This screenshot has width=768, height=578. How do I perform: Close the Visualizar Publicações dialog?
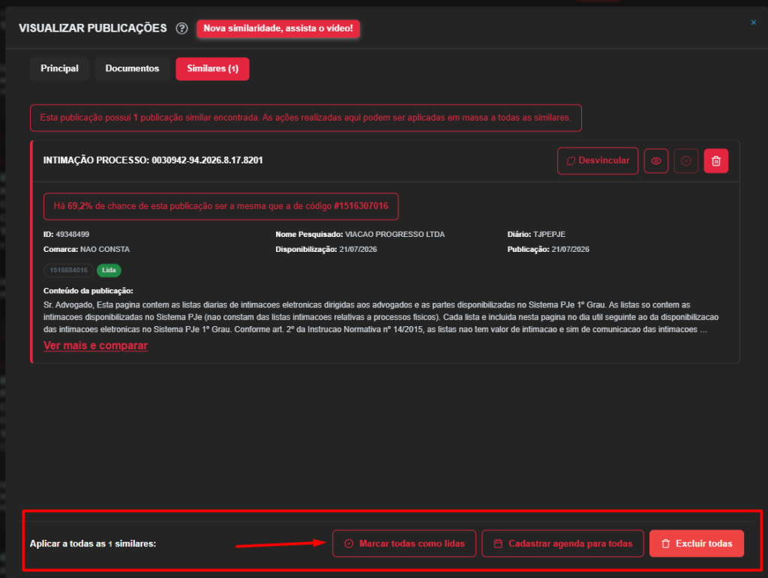click(753, 22)
